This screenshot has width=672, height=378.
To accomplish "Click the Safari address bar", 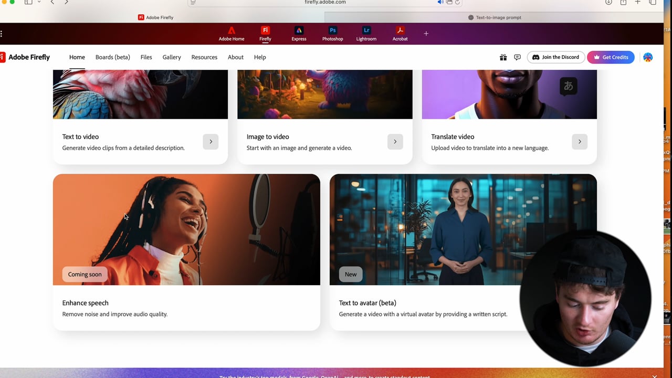I will tap(325, 3).
